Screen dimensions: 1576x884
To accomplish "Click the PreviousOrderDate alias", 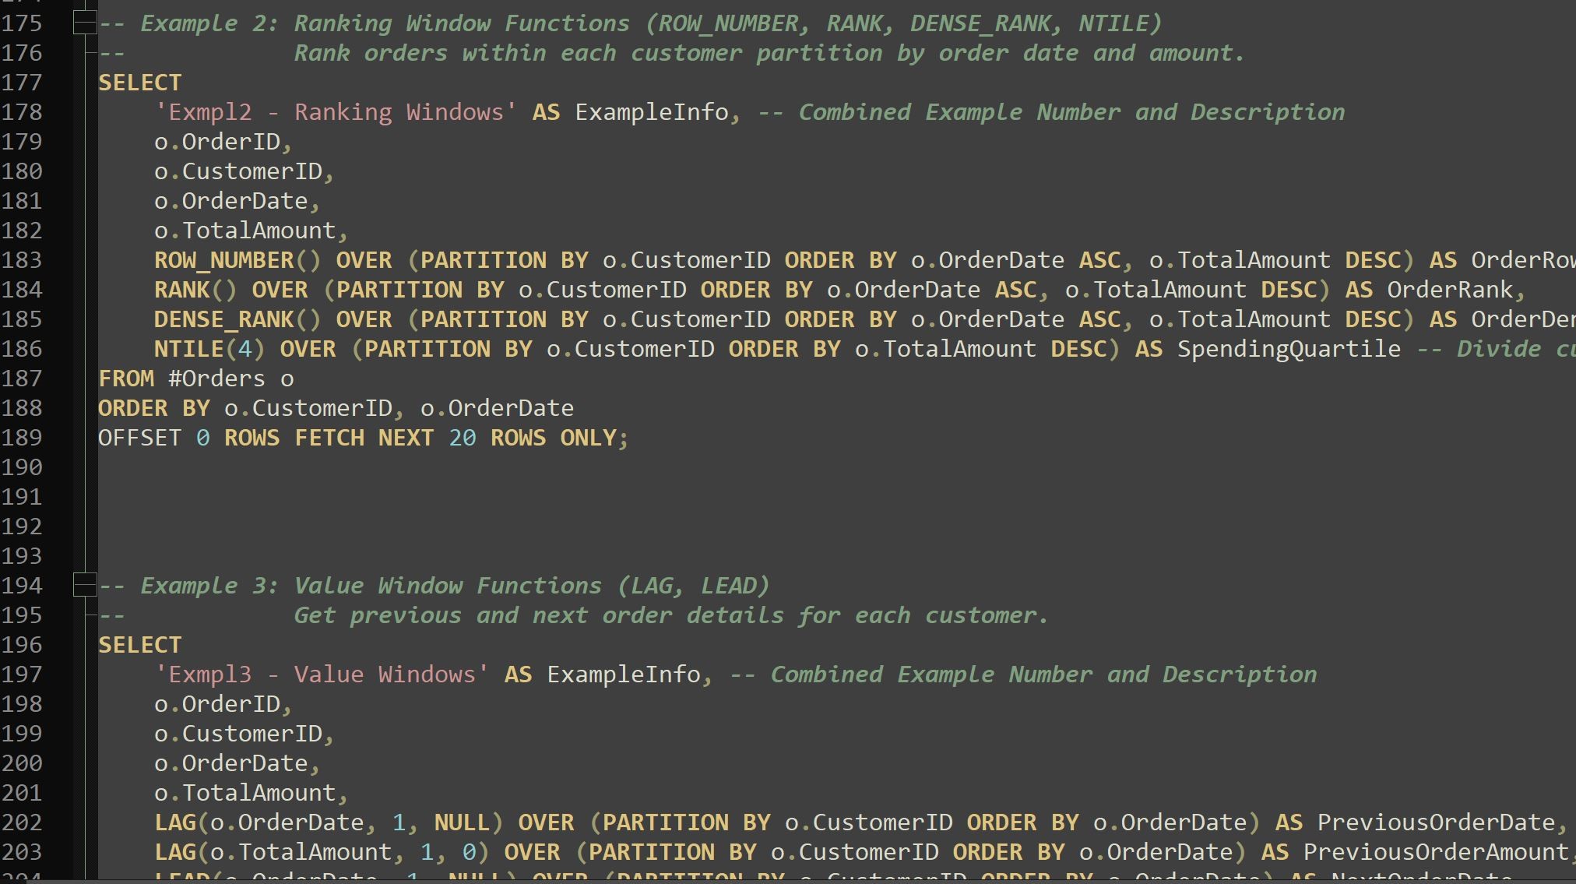I will coord(1436,822).
